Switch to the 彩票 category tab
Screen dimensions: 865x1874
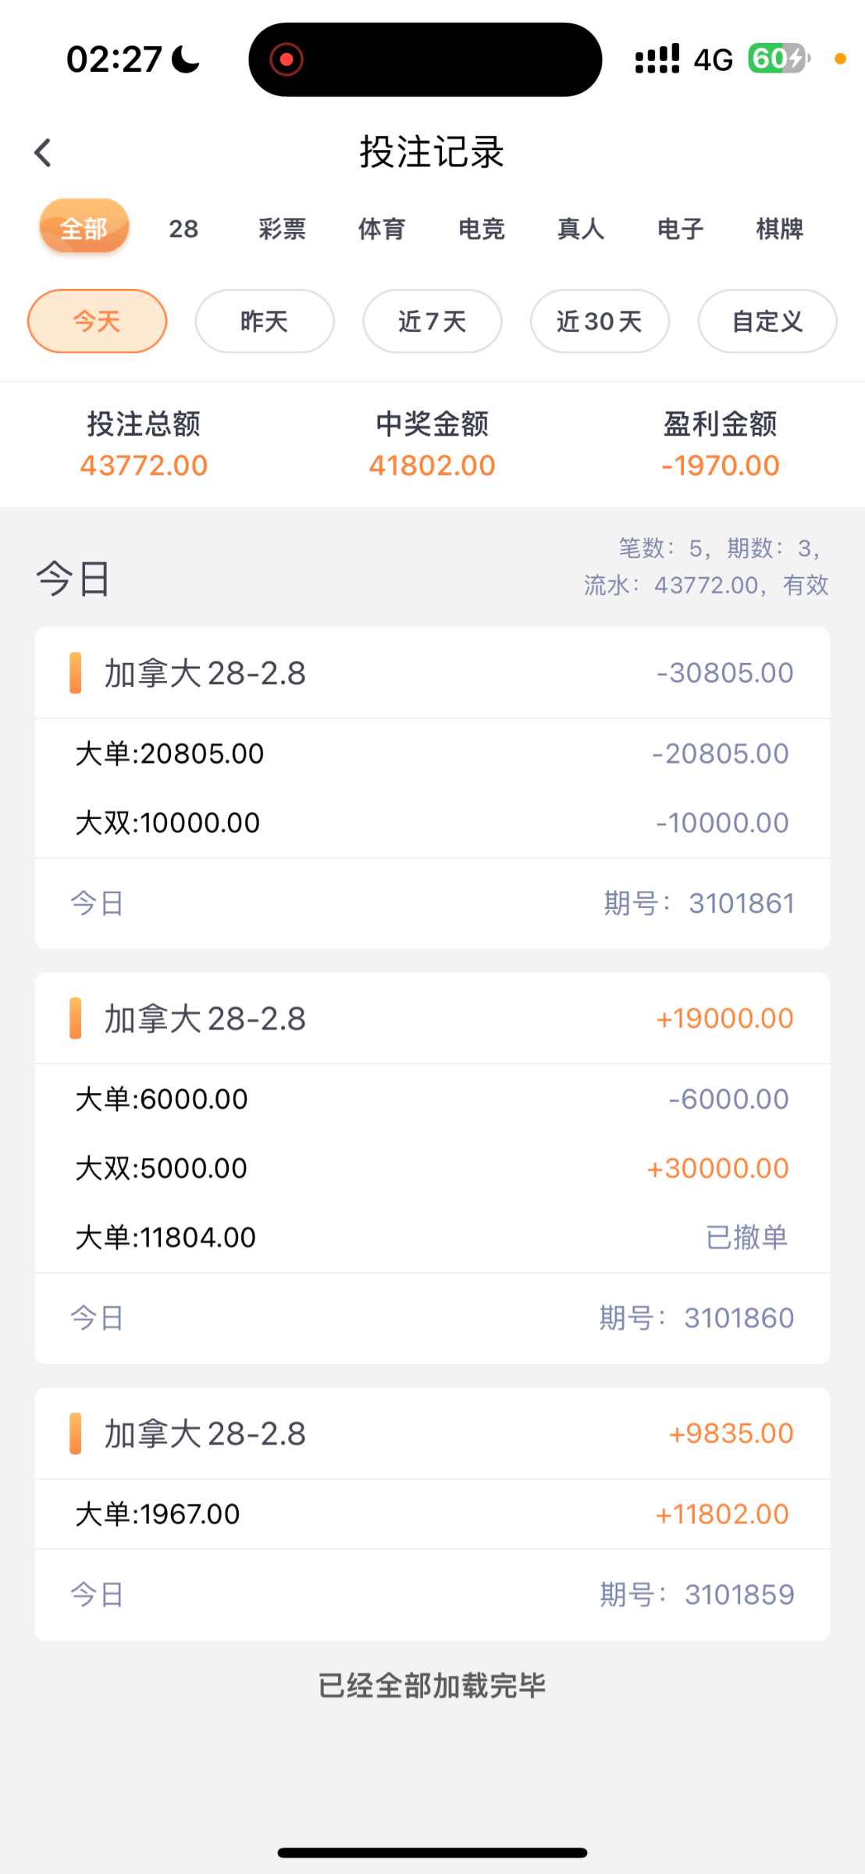283,229
